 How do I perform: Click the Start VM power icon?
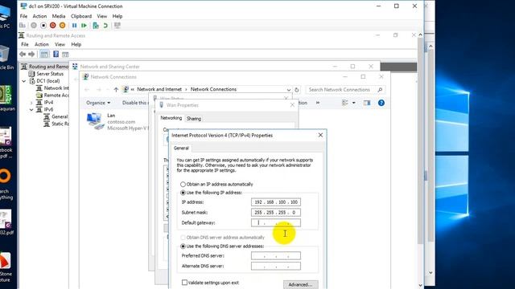34,25
